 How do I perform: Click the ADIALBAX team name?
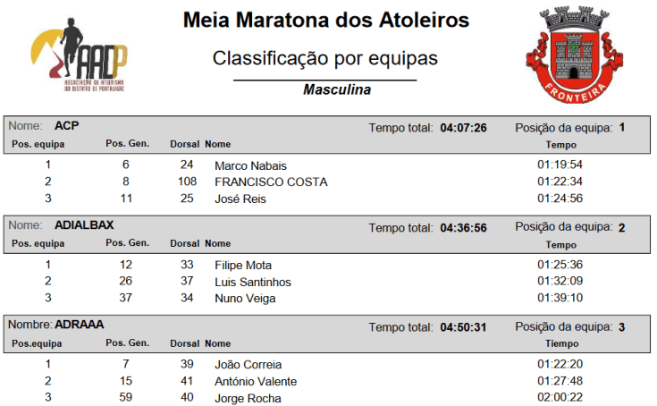coord(84,225)
